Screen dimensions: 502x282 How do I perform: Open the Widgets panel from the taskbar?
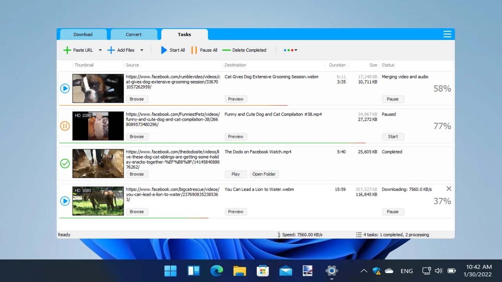194,271
